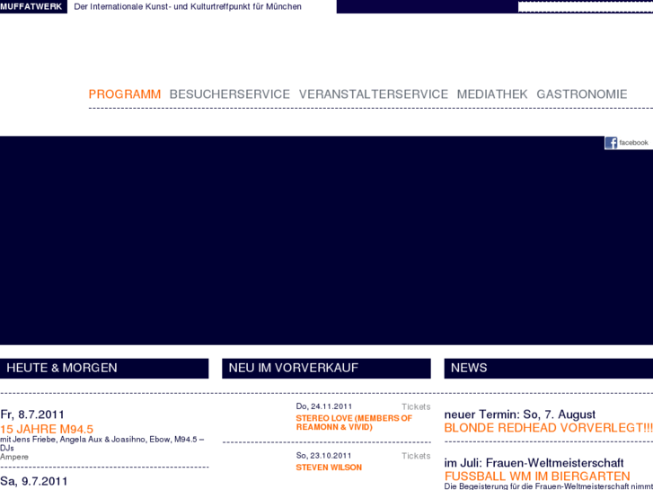Click the date Fr, 8.7.2011
Screen dimensions: 653x490
click(32, 414)
